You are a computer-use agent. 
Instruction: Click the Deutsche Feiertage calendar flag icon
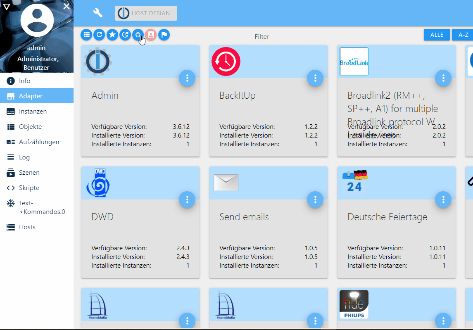(x=355, y=181)
